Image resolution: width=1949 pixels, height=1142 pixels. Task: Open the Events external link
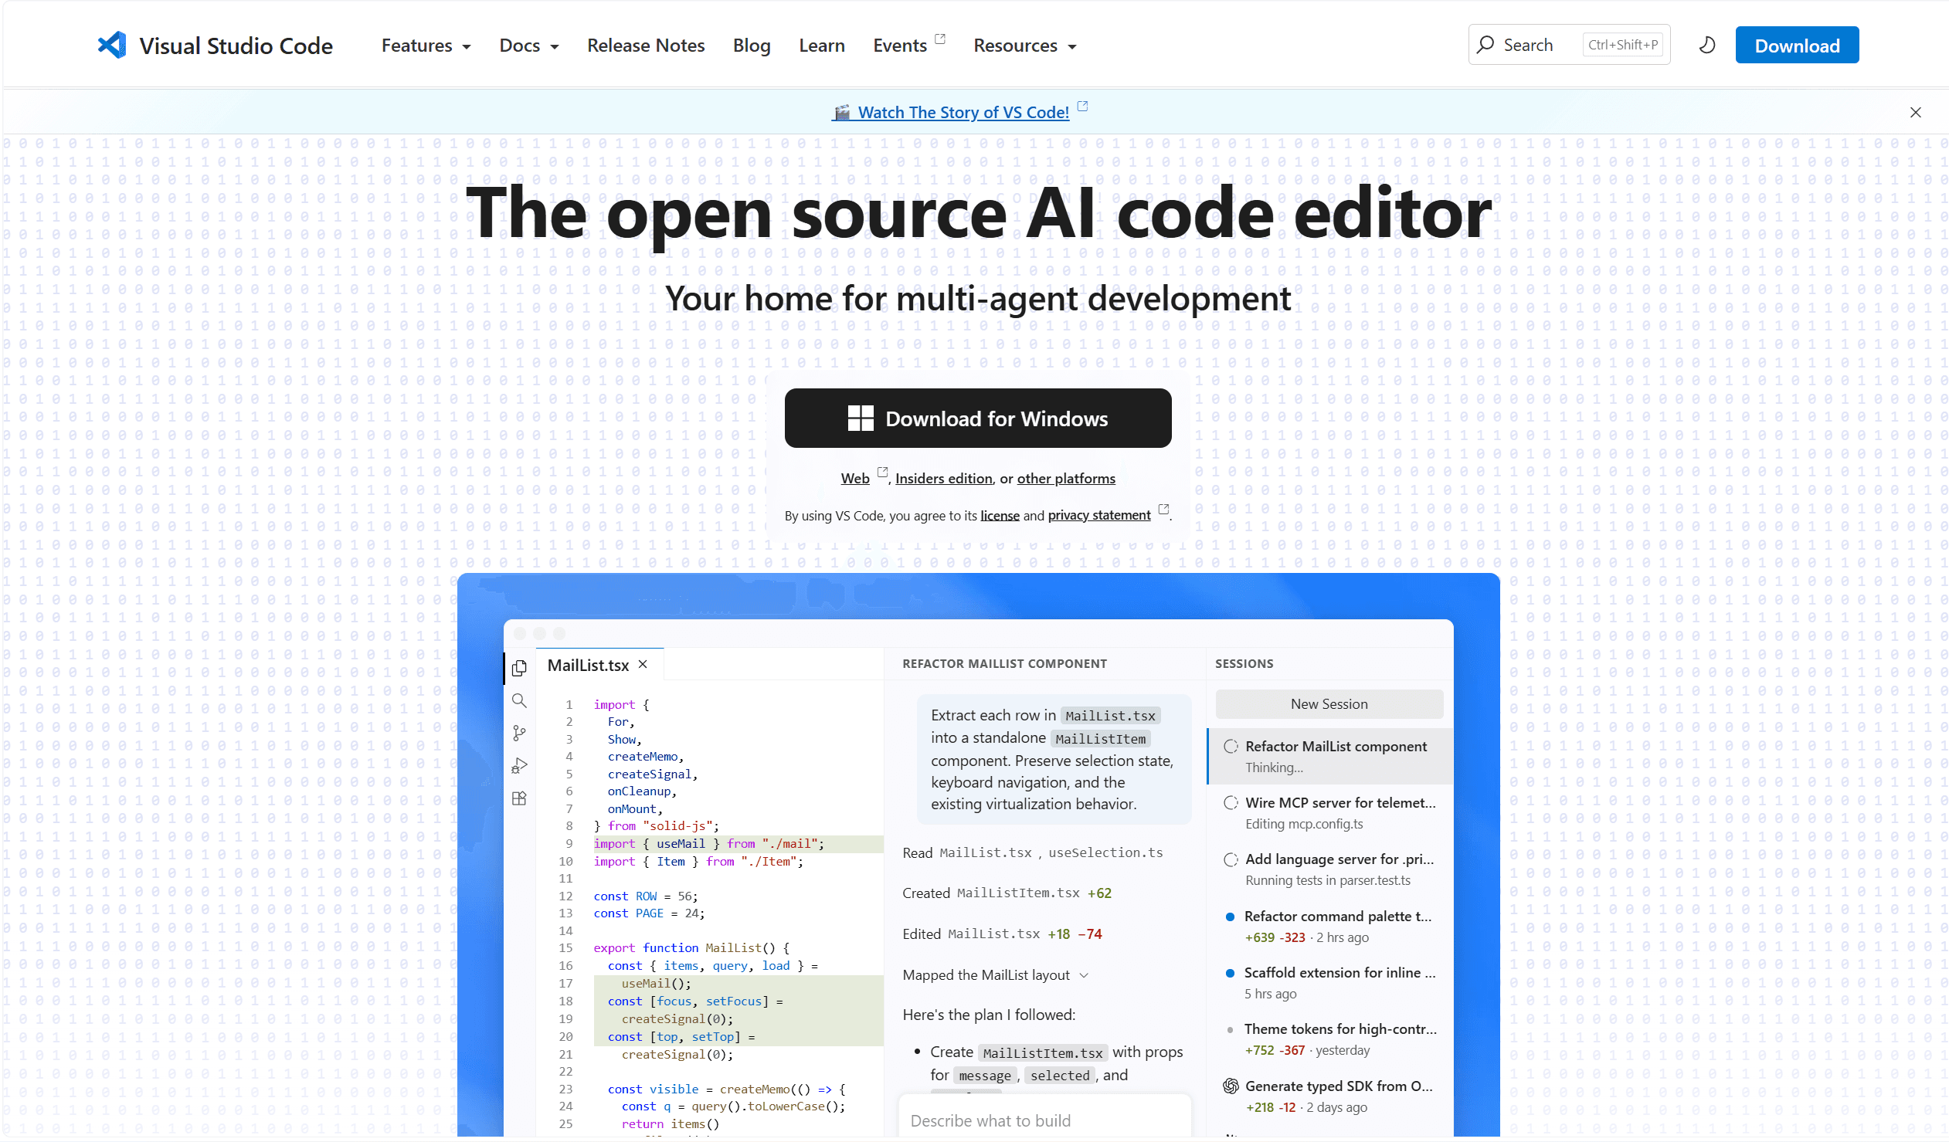pos(899,46)
